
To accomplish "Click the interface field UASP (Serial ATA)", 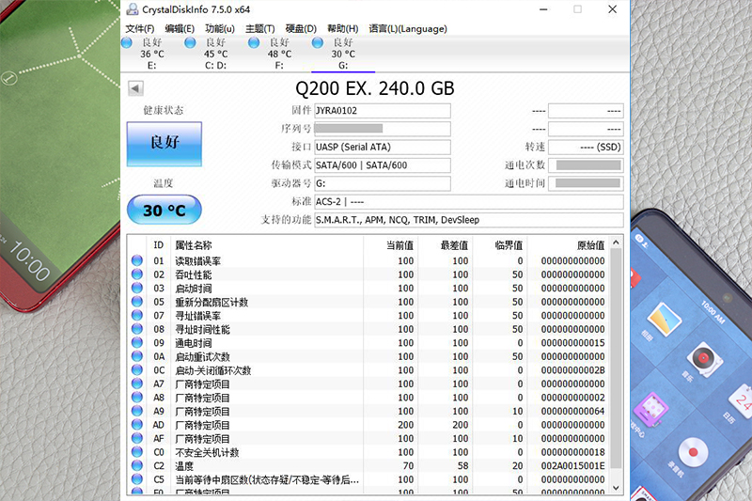I will click(383, 148).
